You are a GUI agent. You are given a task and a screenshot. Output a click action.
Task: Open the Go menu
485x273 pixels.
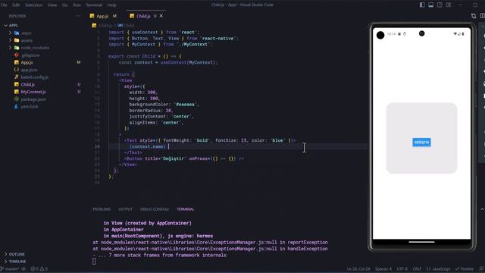65,5
